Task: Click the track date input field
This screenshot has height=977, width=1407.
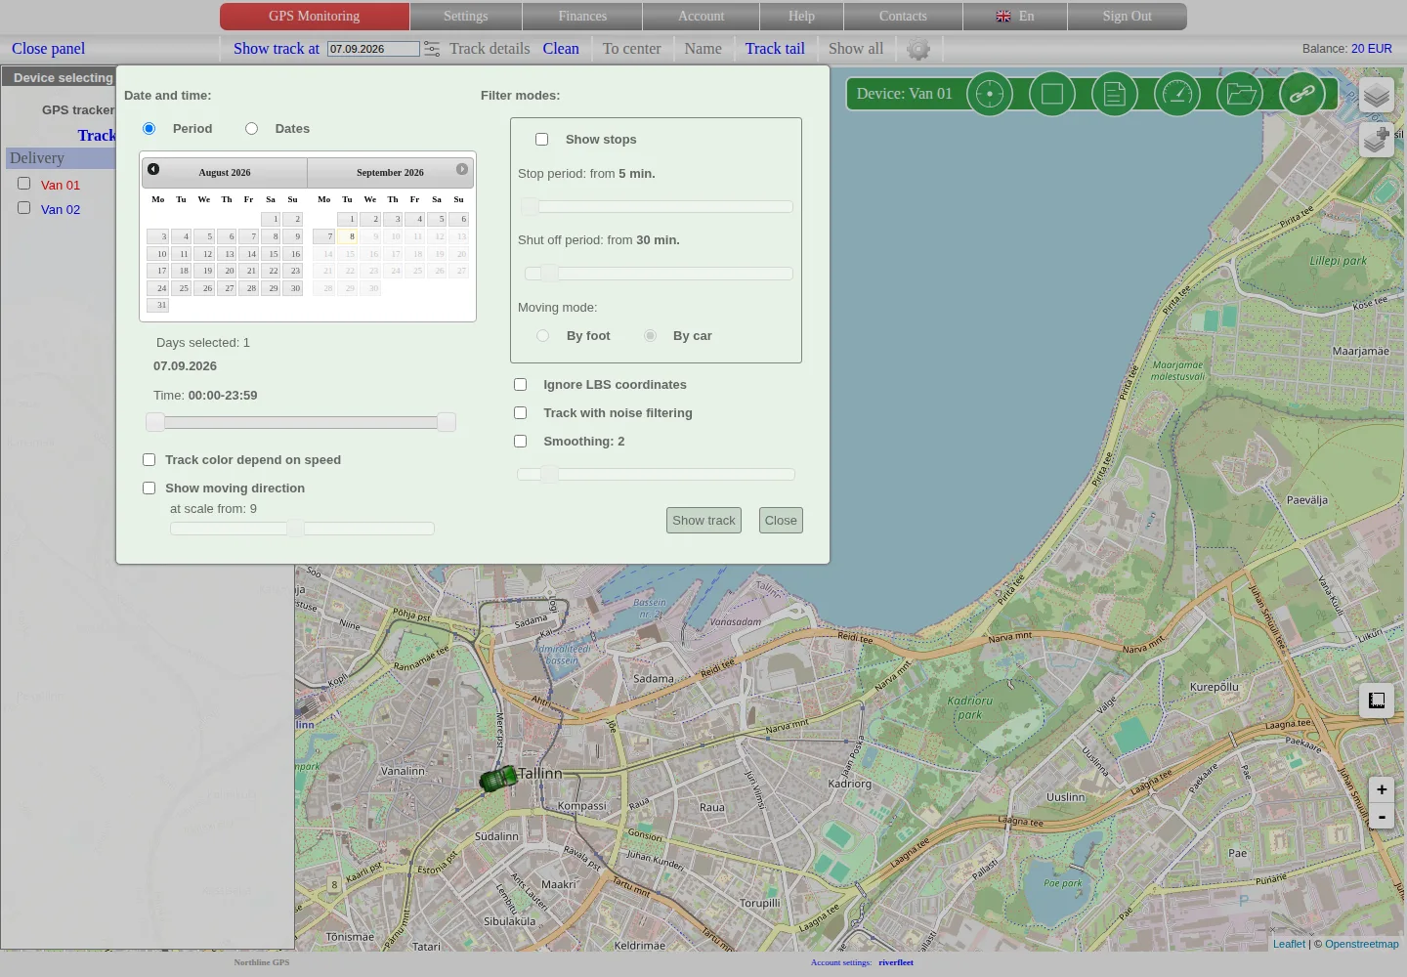Action: 373,49
